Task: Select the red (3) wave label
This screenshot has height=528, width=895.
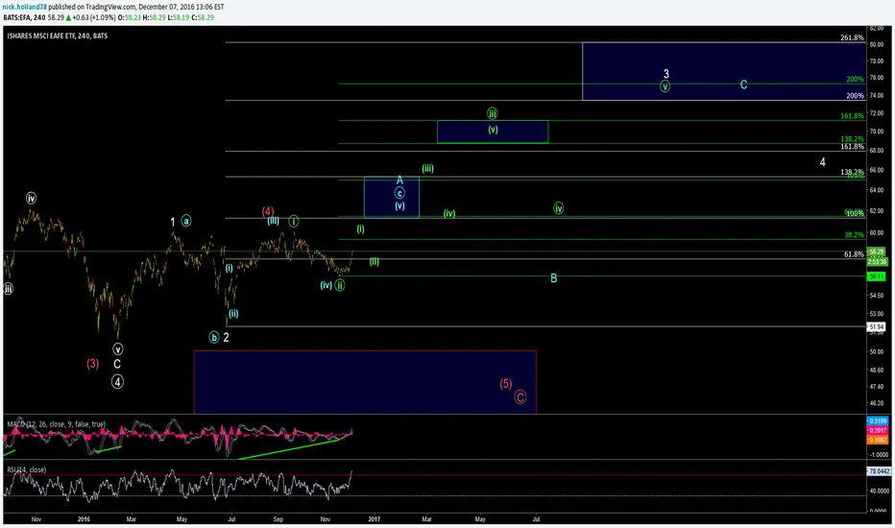Action: click(92, 364)
